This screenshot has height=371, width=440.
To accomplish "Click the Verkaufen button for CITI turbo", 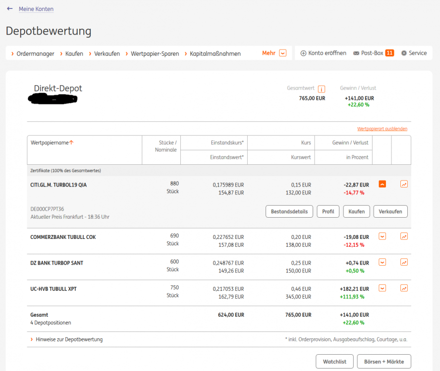I will (x=390, y=211).
